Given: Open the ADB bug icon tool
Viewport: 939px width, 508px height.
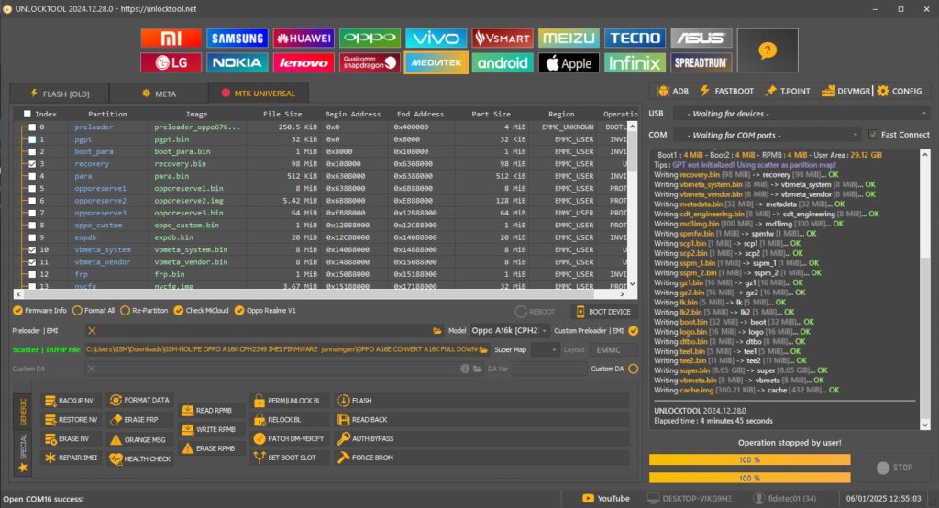Looking at the screenshot, I should (673, 91).
